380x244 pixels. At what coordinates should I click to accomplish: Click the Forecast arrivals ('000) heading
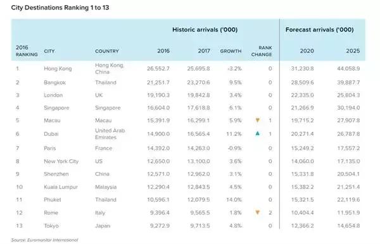(x=319, y=30)
